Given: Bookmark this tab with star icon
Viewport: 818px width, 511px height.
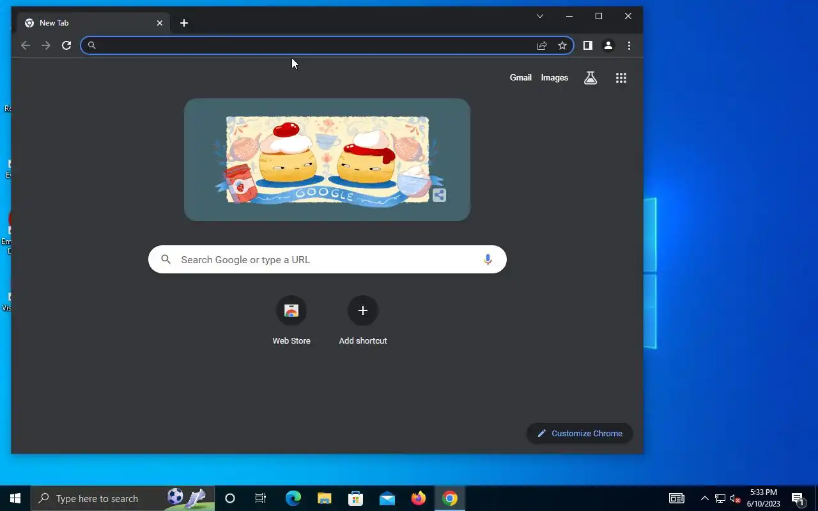Looking at the screenshot, I should tap(562, 45).
